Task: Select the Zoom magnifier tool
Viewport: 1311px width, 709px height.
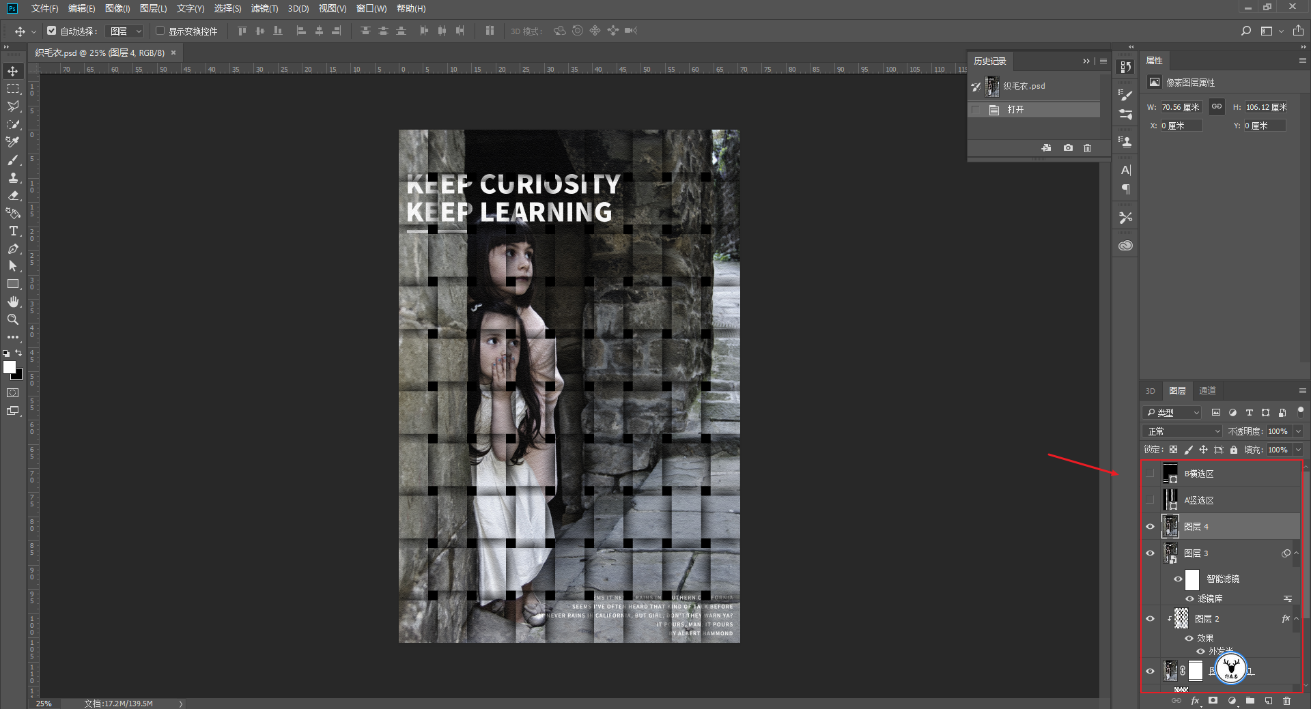Action: click(x=13, y=319)
